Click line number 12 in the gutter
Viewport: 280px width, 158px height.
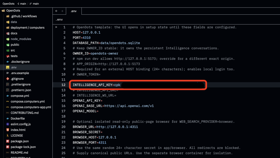63,85
